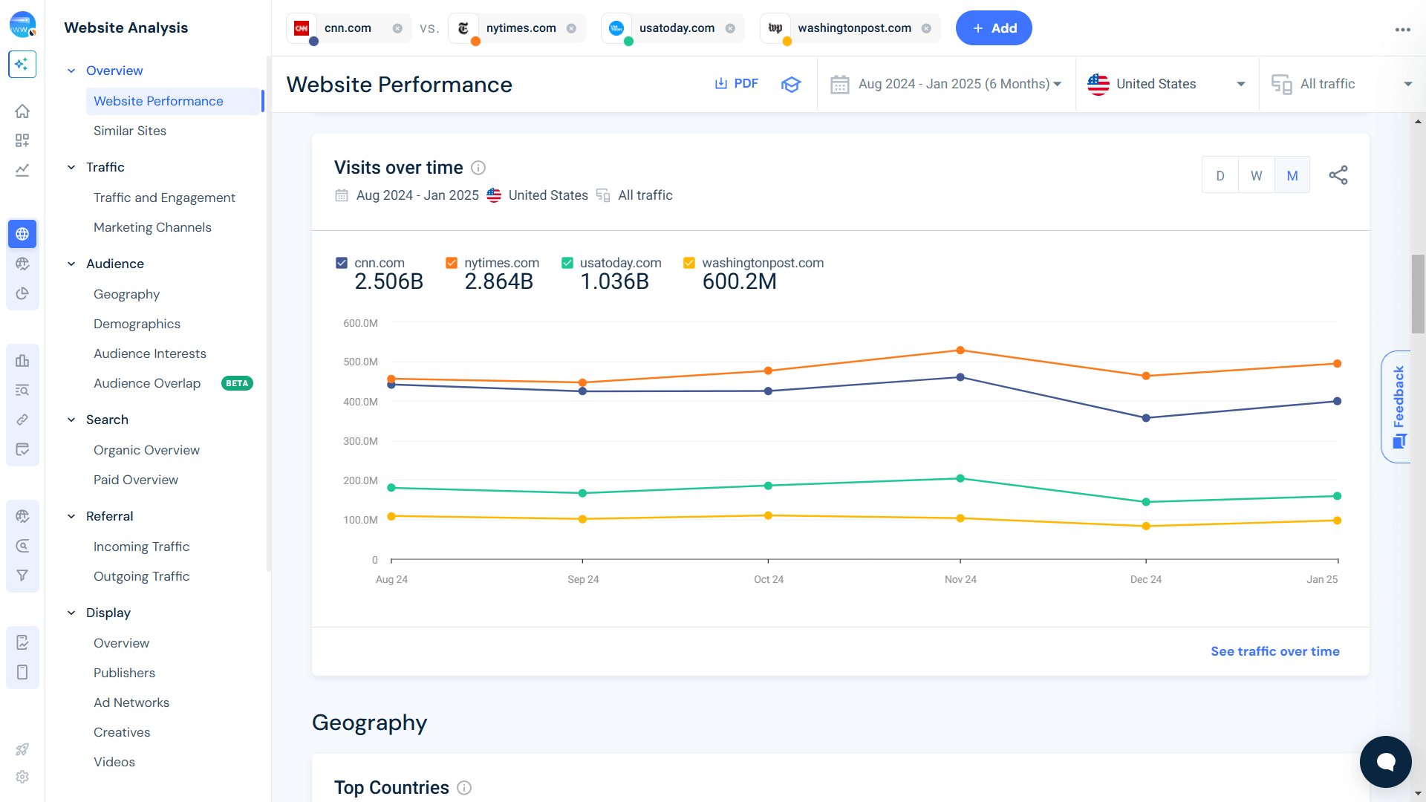Switch to the Similar Sites page

(130, 131)
